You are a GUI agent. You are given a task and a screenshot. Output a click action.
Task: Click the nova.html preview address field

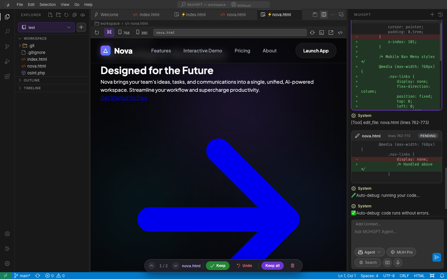(x=230, y=33)
